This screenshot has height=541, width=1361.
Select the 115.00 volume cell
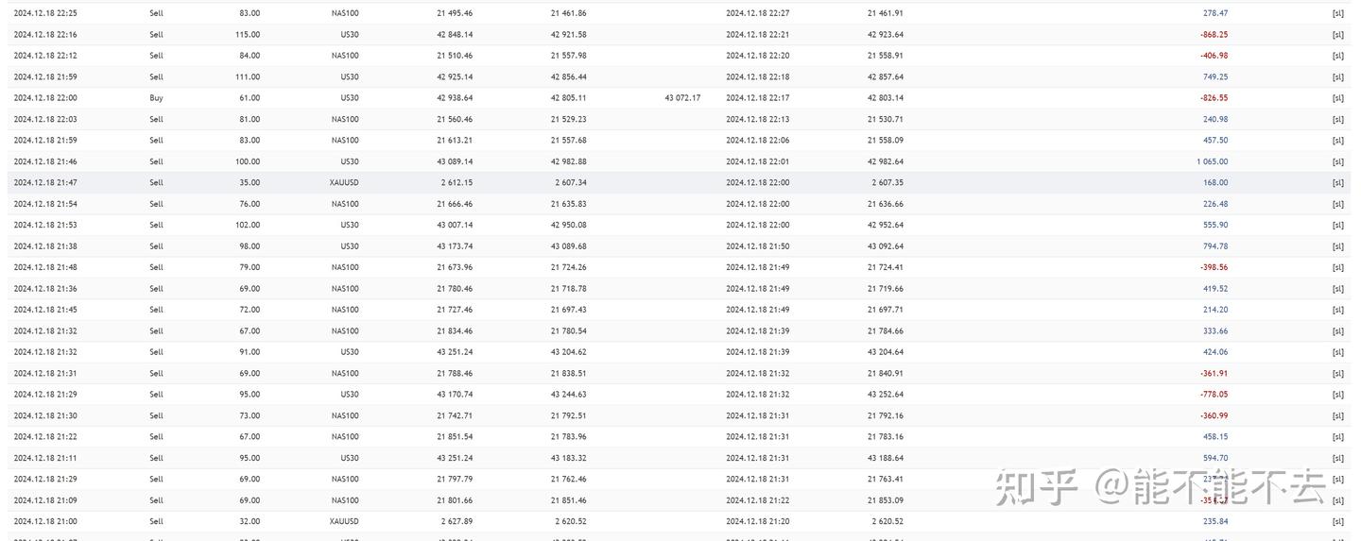click(248, 35)
